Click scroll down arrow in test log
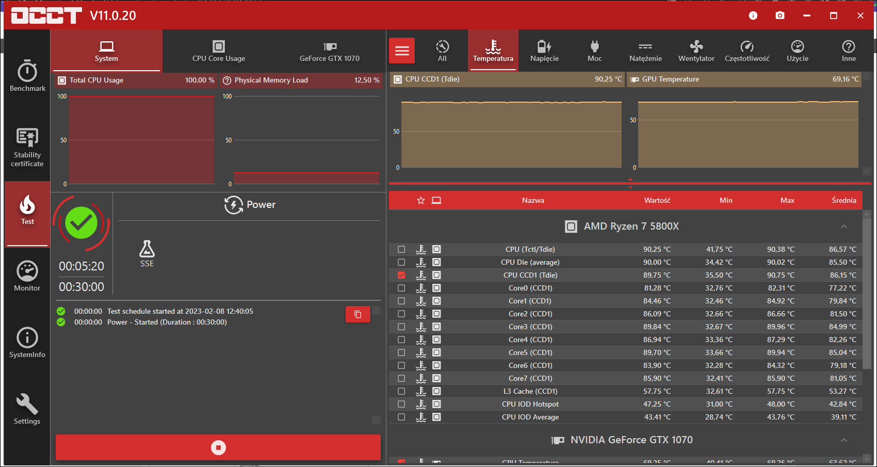 (x=376, y=420)
